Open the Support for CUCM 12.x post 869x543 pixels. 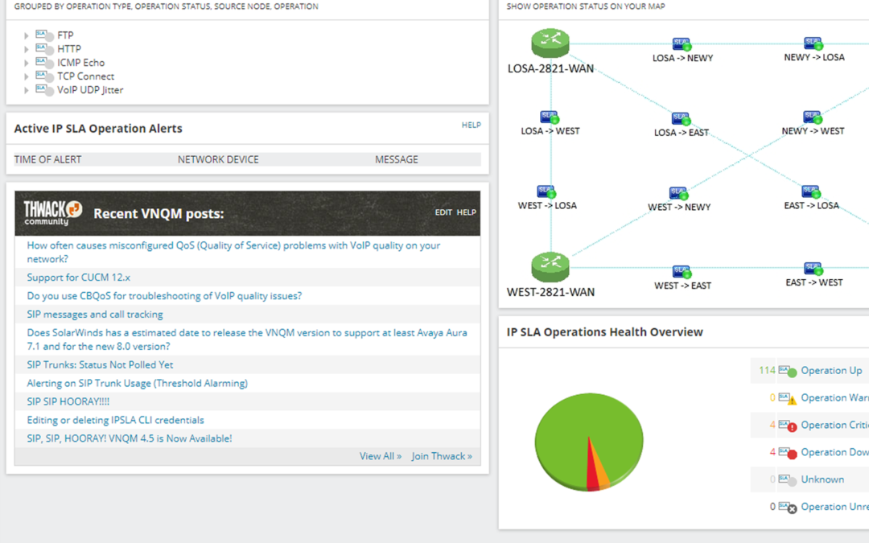coord(79,278)
